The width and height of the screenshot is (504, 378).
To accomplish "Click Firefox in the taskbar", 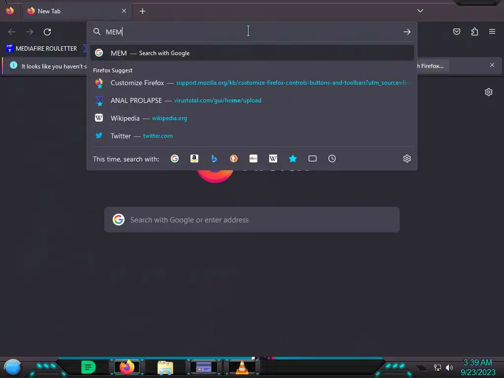I will coord(127,367).
